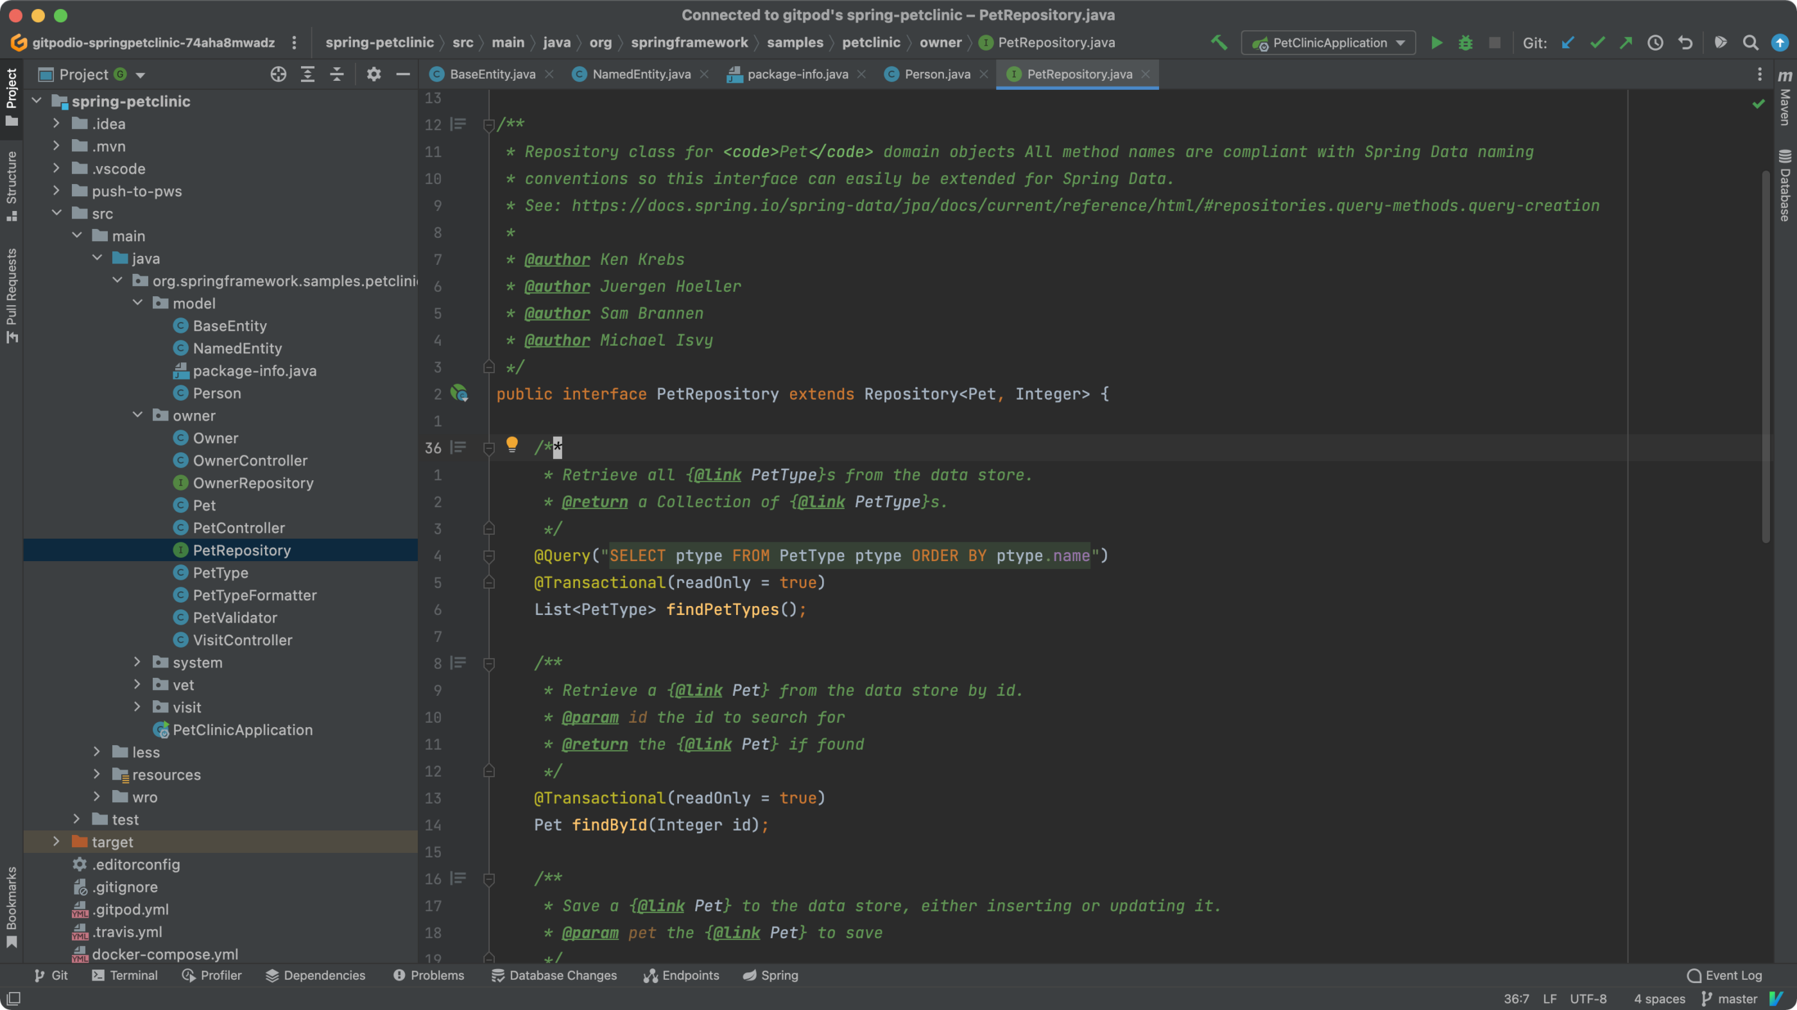
Task: Click the Build project hammer icon
Action: tap(1219, 42)
